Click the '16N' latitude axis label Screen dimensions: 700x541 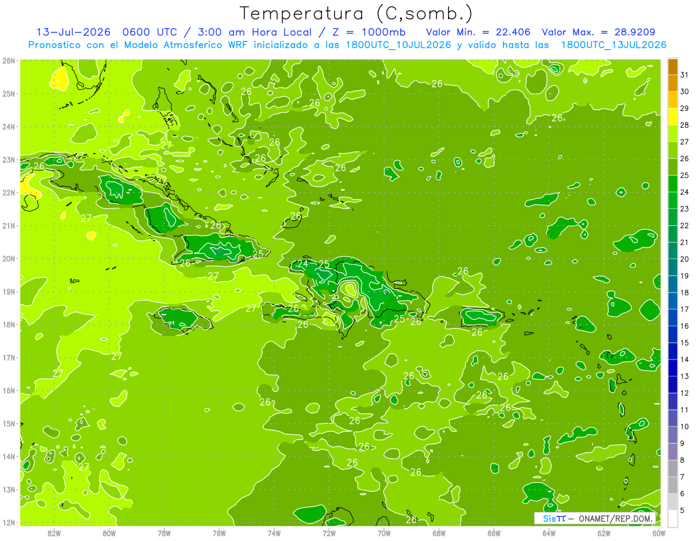tap(9, 390)
